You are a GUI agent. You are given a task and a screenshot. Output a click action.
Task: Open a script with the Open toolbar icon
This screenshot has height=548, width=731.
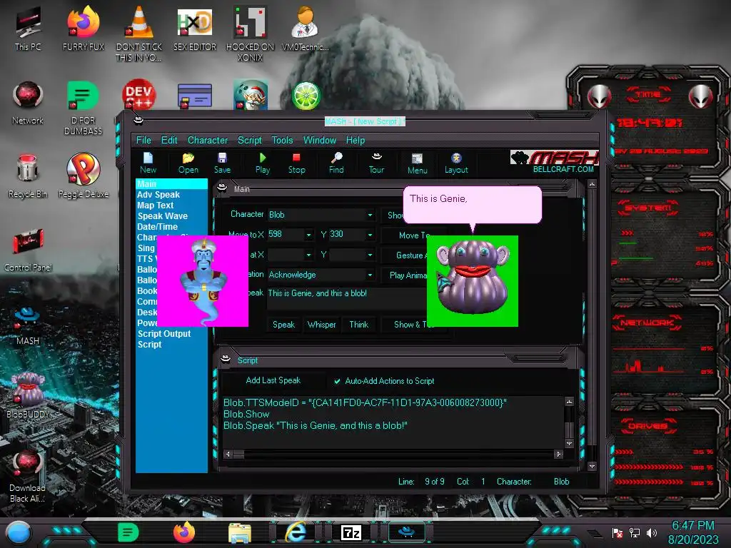tap(188, 163)
